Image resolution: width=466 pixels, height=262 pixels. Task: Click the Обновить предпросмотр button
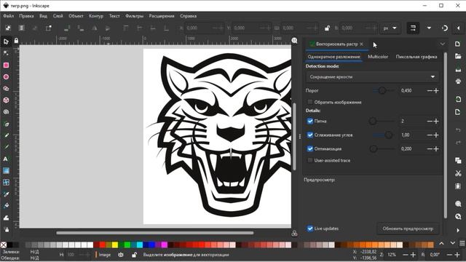pos(408,229)
